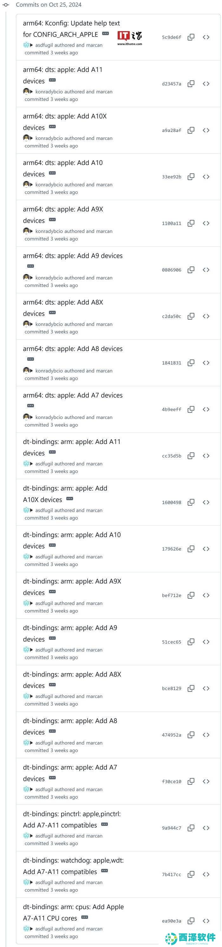Open asdfugil profile on A7-A11 CPU cores commit
This screenshot has height=947, width=222.
(x=44, y=929)
